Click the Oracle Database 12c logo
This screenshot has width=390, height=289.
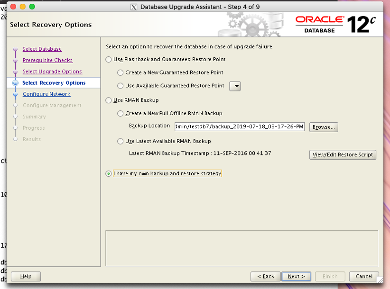click(335, 24)
